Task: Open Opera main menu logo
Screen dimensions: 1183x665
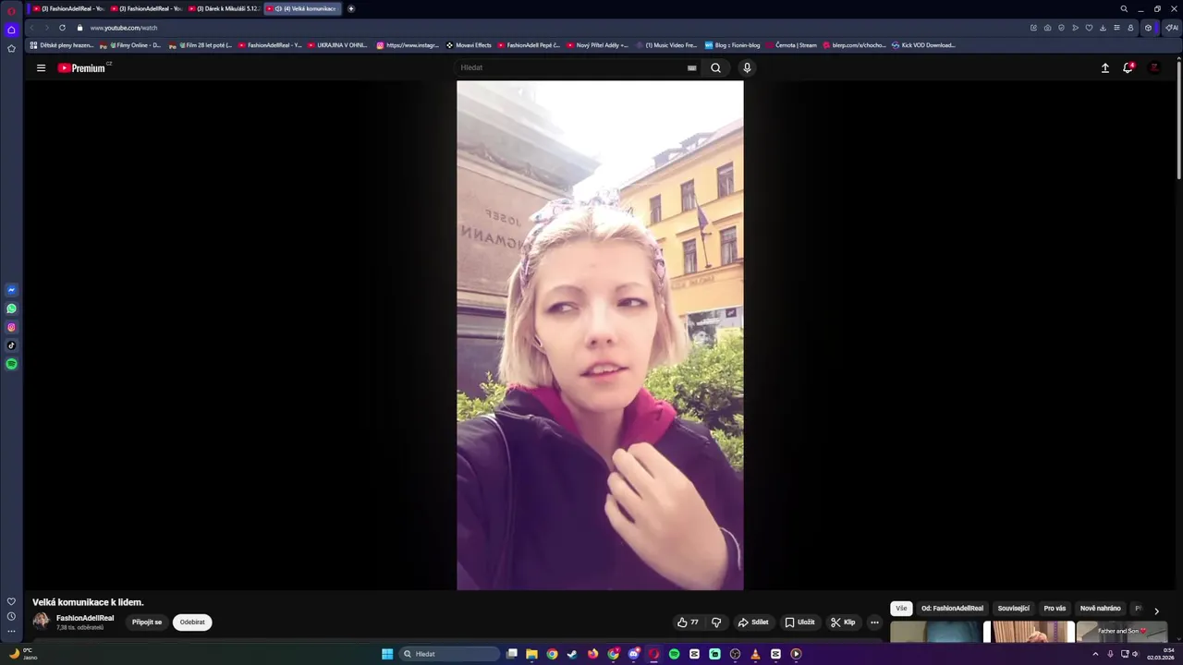Action: click(11, 11)
